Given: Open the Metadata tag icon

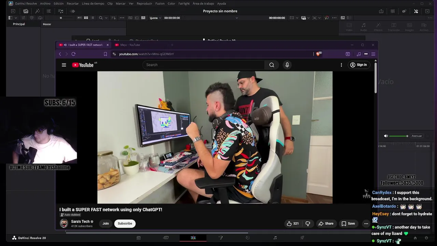Looking at the screenshot, I should pyautogui.click(x=404, y=11).
